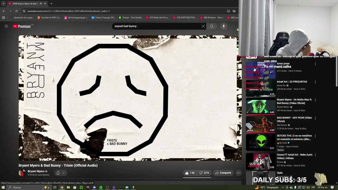Open Birdman bookmark
The height and width of the screenshot is (190, 338).
tap(212, 18)
